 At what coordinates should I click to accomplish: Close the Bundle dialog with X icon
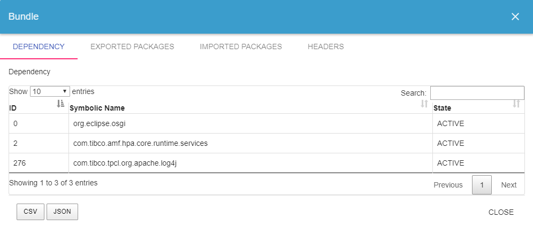coord(515,17)
